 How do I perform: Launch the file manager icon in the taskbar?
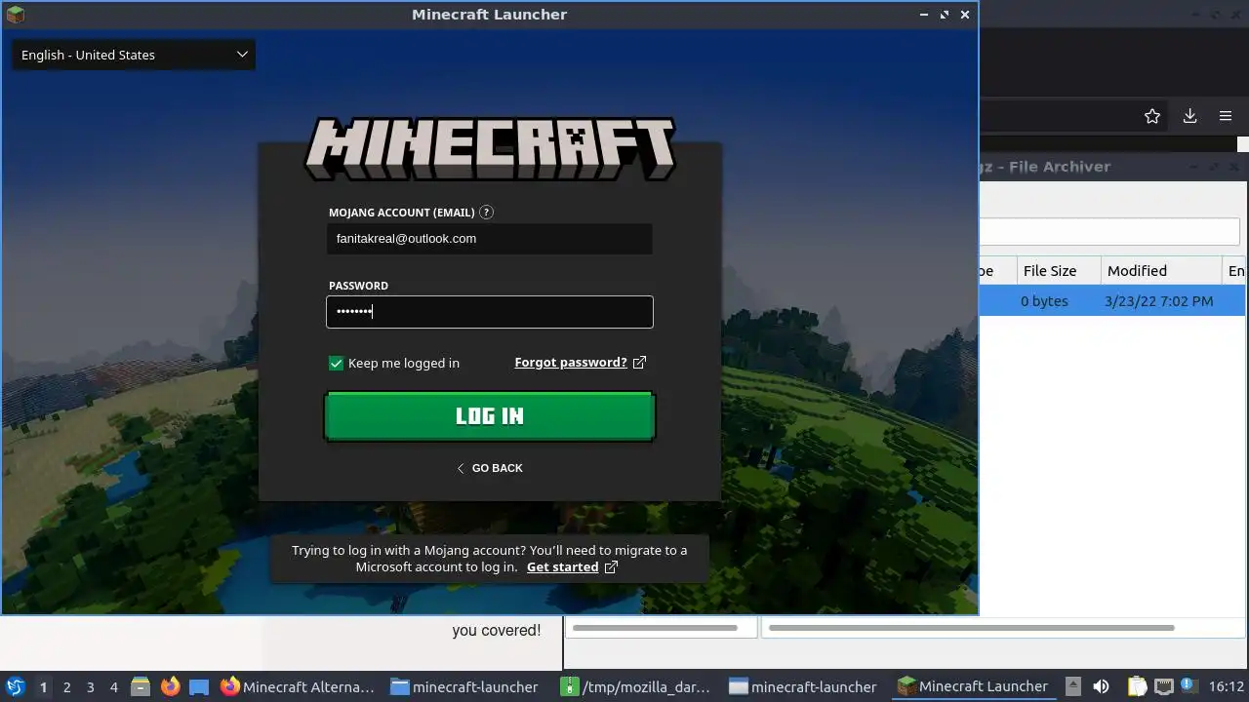(x=141, y=686)
